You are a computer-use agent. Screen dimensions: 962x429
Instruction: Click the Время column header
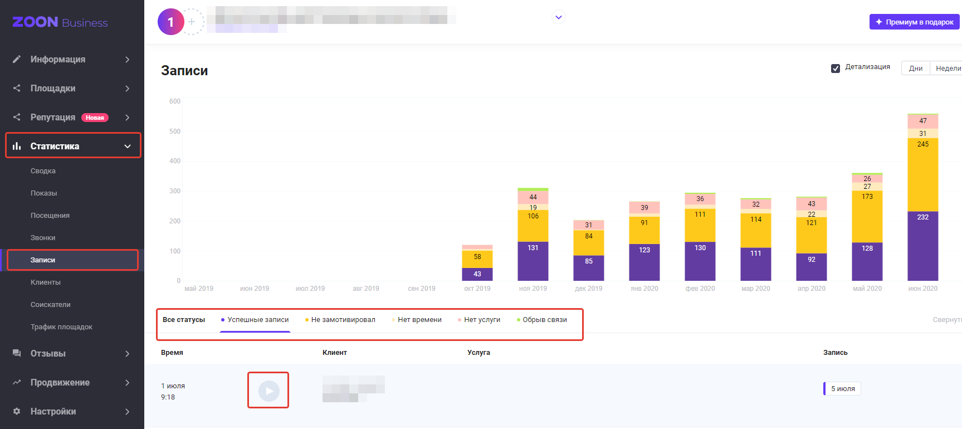pyautogui.click(x=172, y=353)
